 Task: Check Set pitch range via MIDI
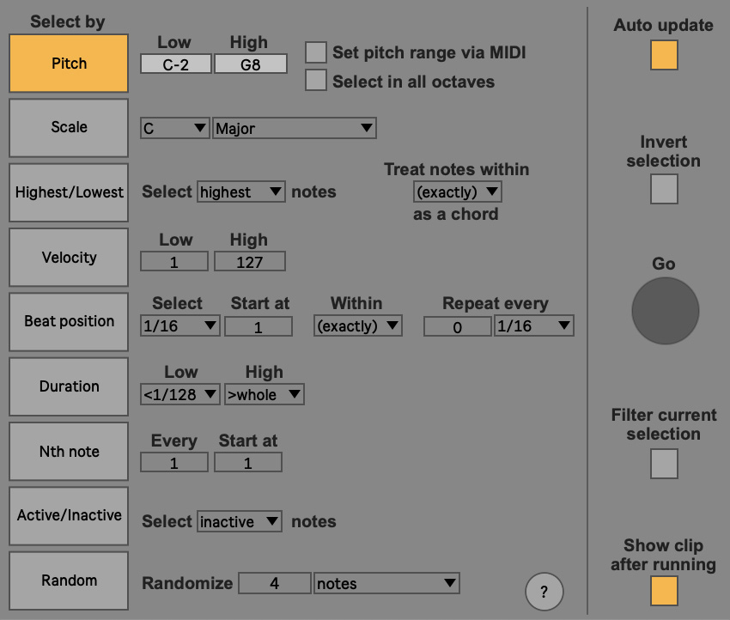coord(317,52)
